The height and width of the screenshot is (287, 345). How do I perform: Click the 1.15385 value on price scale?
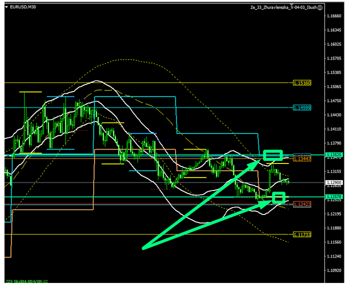334,72
